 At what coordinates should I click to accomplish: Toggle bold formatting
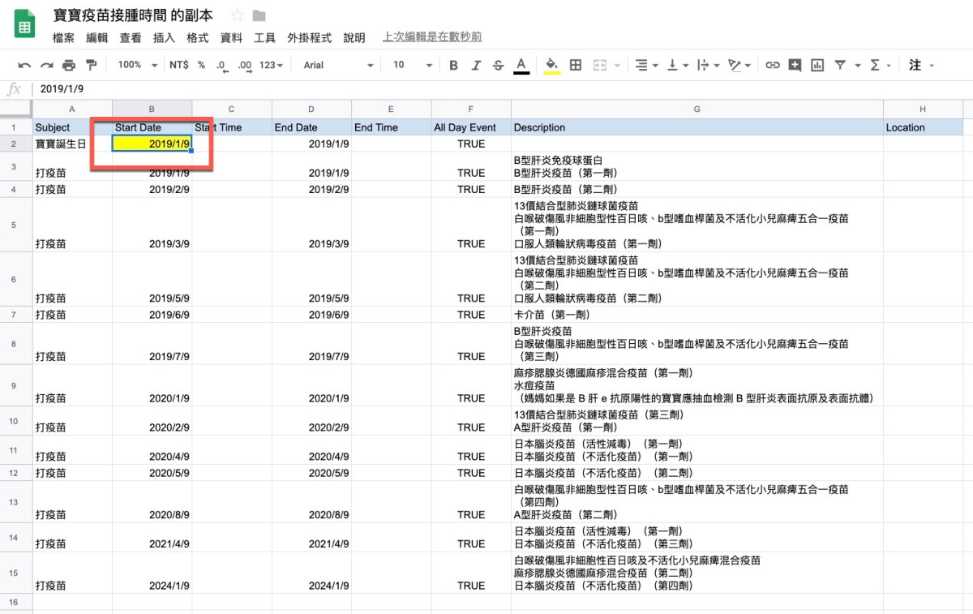[453, 65]
